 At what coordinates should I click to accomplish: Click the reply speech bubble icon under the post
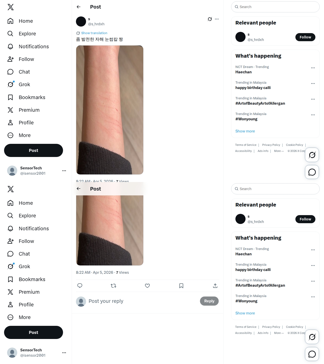click(x=80, y=286)
